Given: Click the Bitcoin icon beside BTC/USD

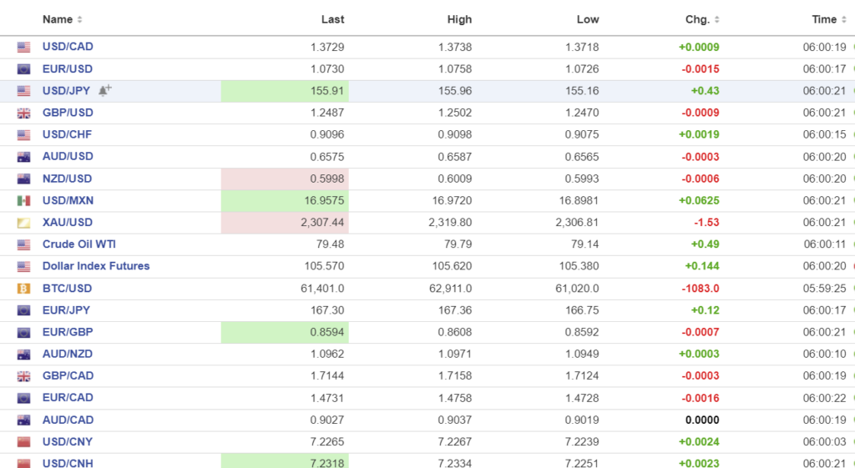Looking at the screenshot, I should [23, 289].
